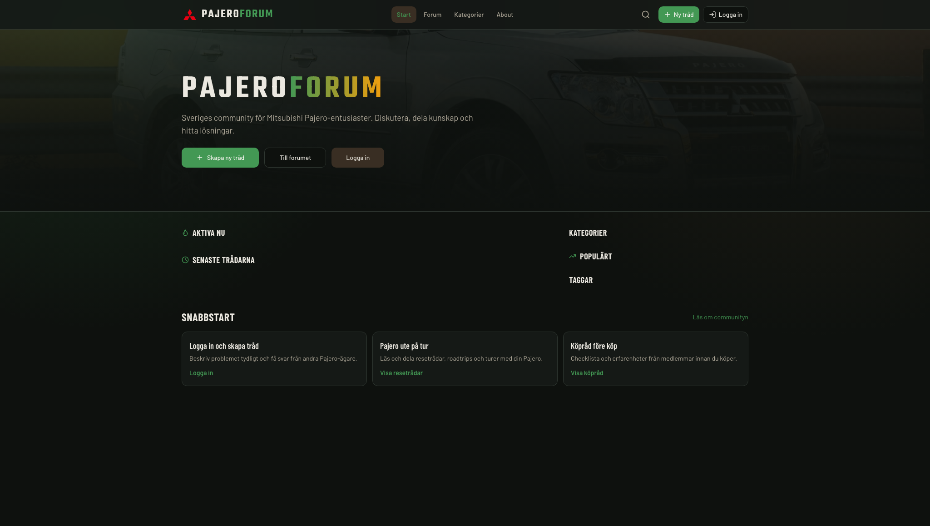This screenshot has height=526, width=930.
Task: Click the large PAJEROFORUM hero title
Action: pyautogui.click(x=282, y=87)
